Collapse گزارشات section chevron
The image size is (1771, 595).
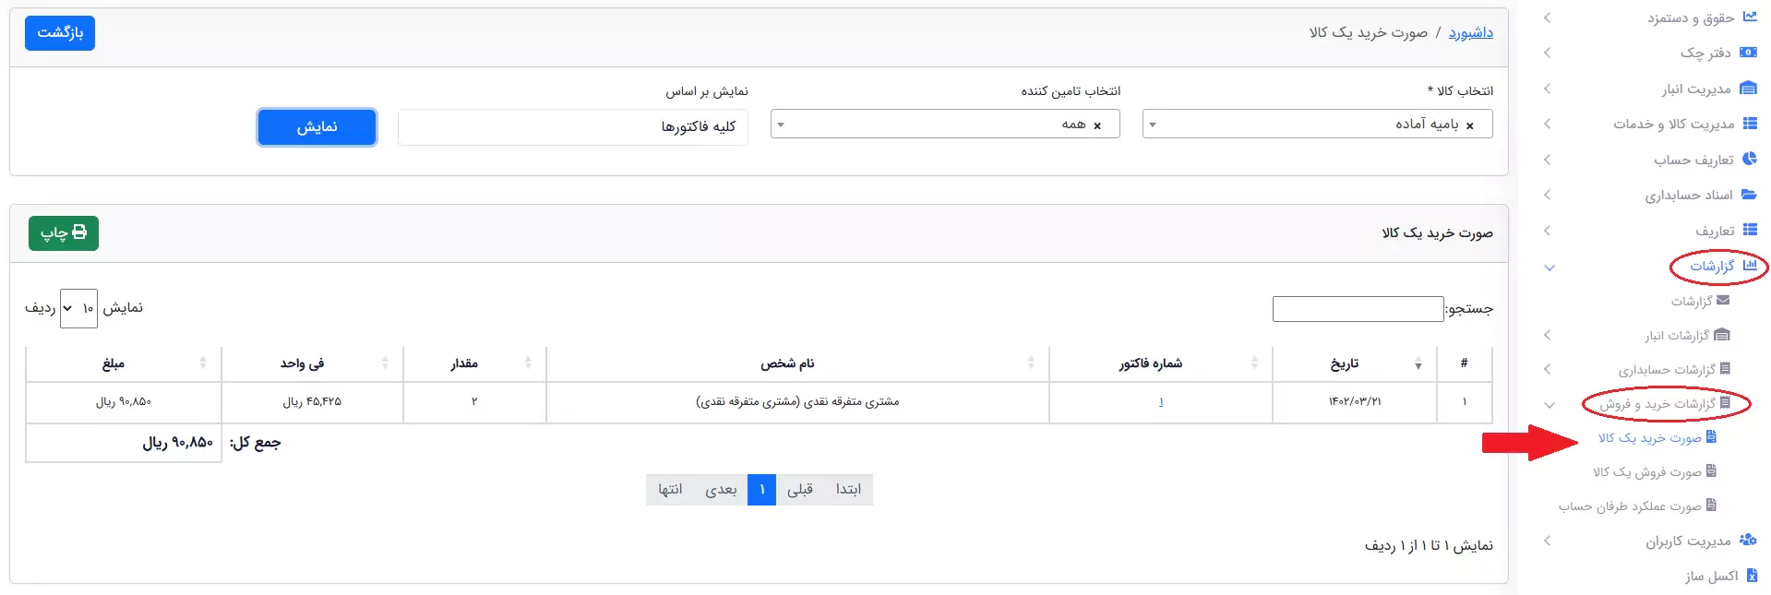pyautogui.click(x=1550, y=268)
